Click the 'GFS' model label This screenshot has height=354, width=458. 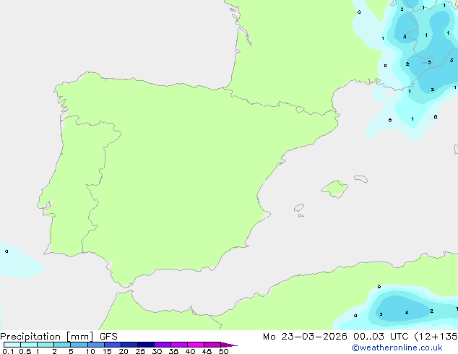tap(108, 337)
